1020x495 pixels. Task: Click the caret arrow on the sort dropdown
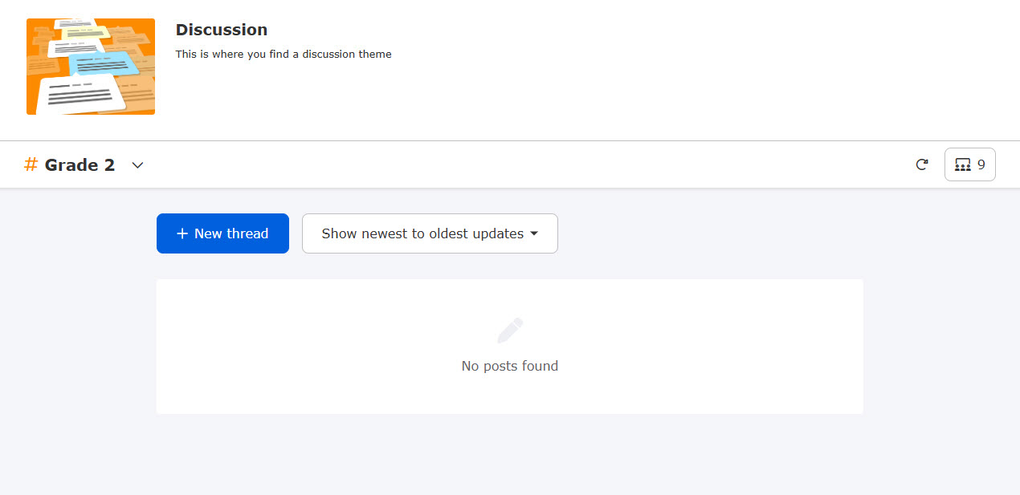pyautogui.click(x=534, y=233)
